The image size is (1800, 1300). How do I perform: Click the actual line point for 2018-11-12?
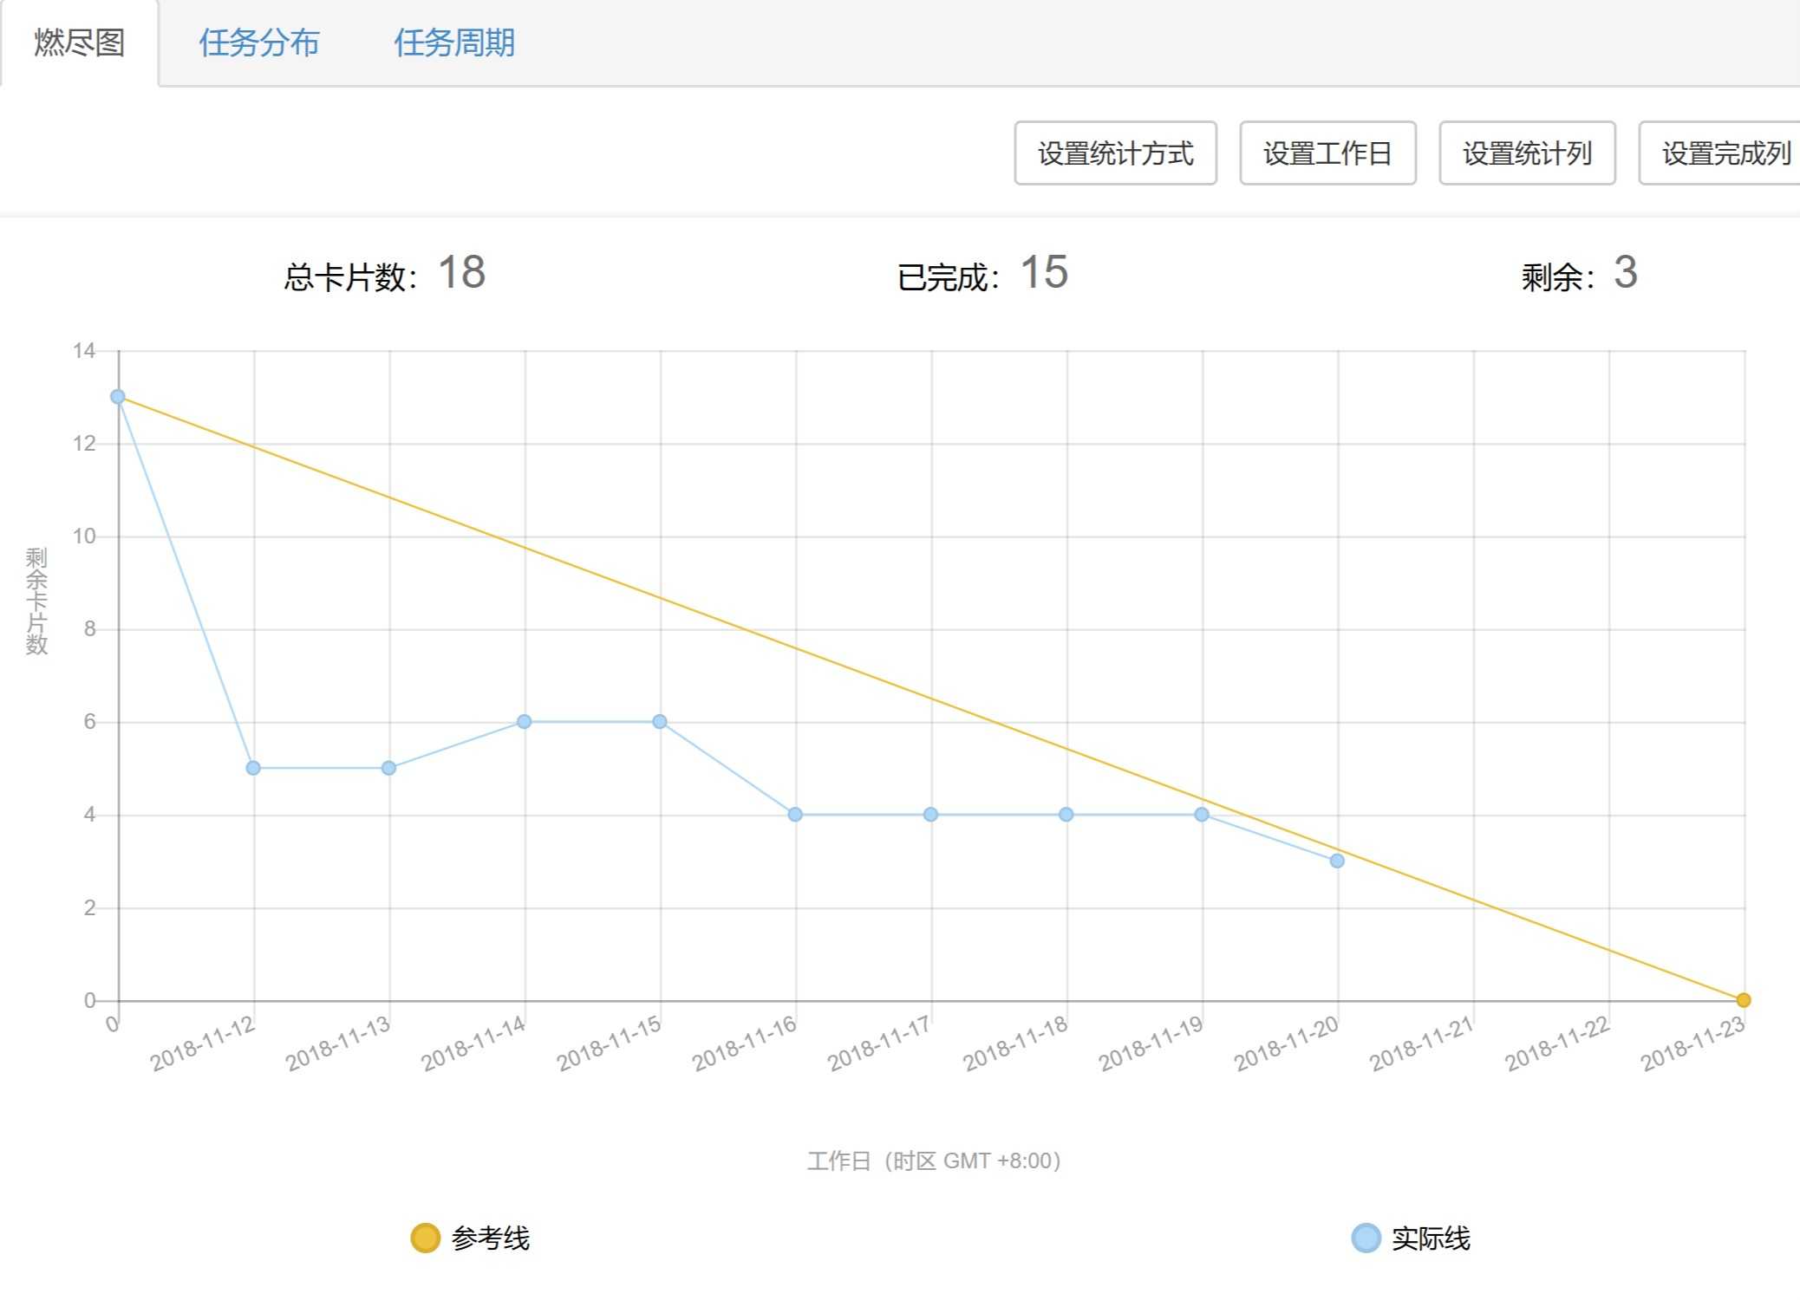coord(253,768)
